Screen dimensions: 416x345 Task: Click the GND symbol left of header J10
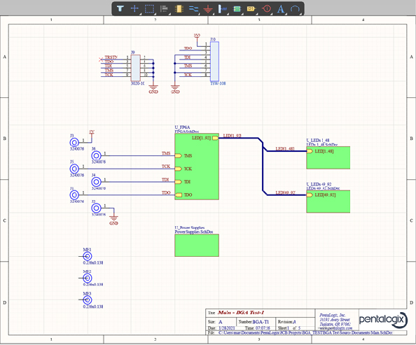pos(175,89)
